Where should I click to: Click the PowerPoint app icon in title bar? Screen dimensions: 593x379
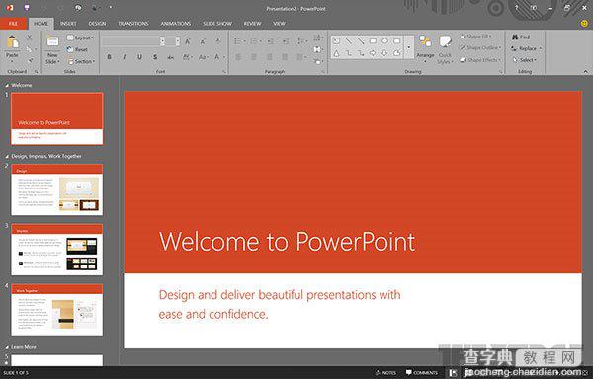pos(10,8)
